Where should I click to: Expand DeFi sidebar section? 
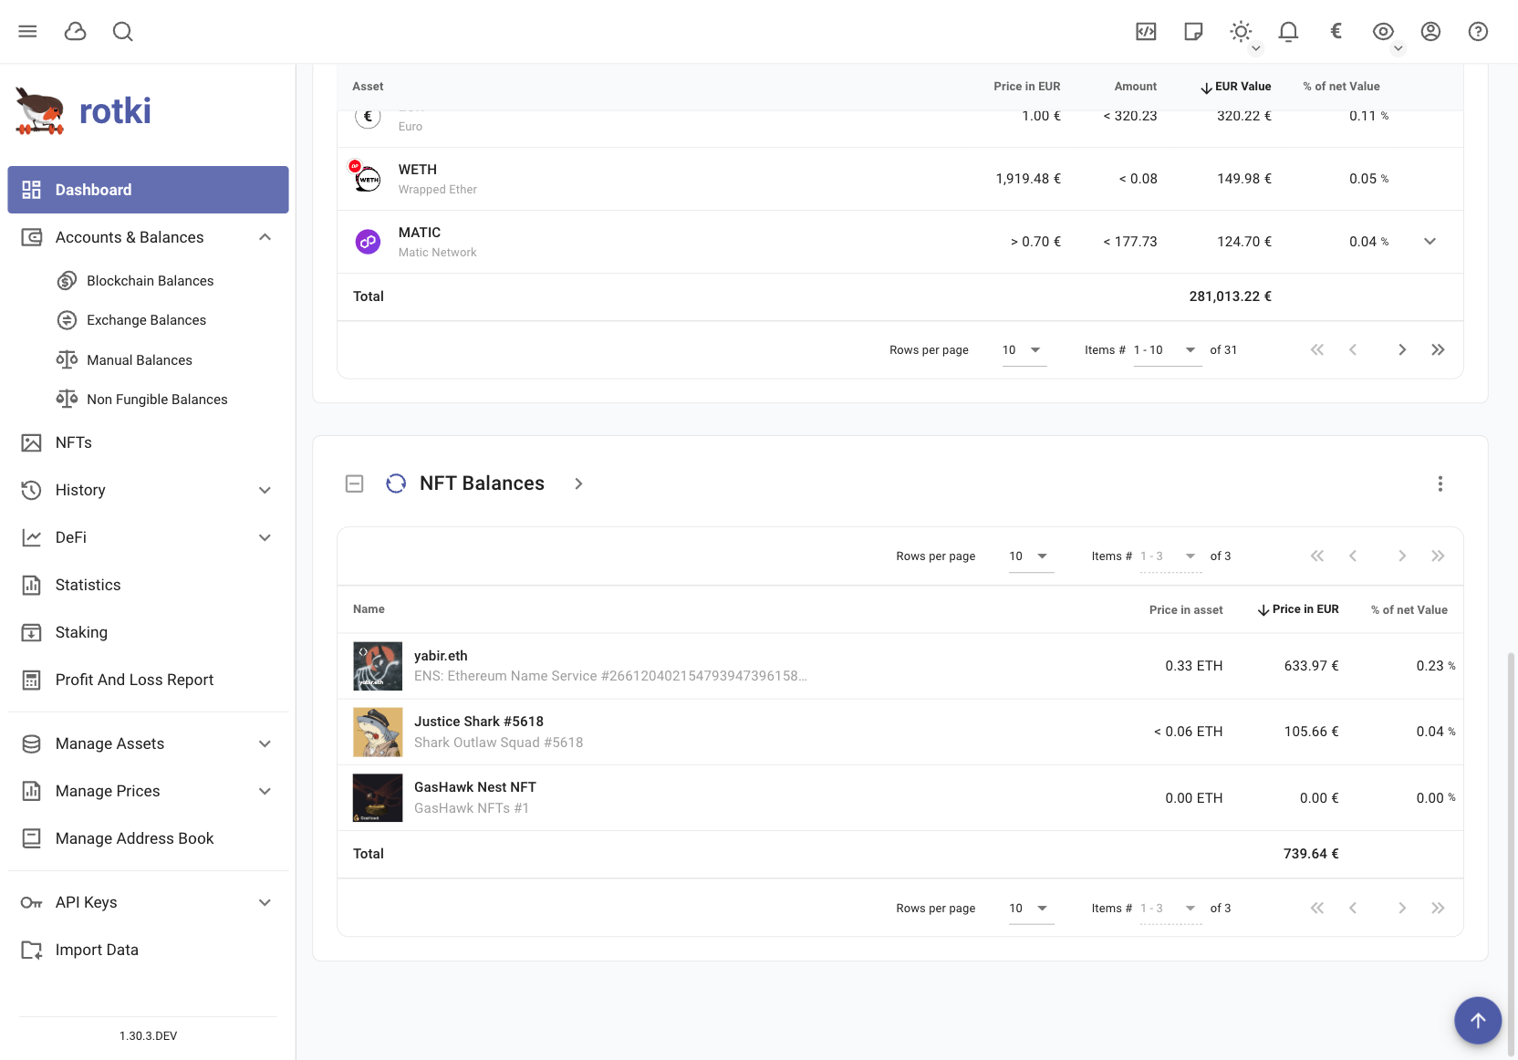[148, 537]
